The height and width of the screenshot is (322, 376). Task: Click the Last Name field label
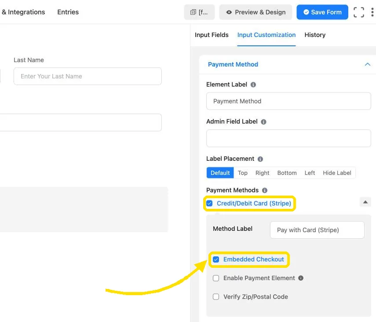(29, 60)
